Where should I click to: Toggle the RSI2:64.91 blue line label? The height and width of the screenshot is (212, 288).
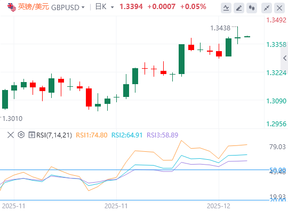[x=127, y=135]
